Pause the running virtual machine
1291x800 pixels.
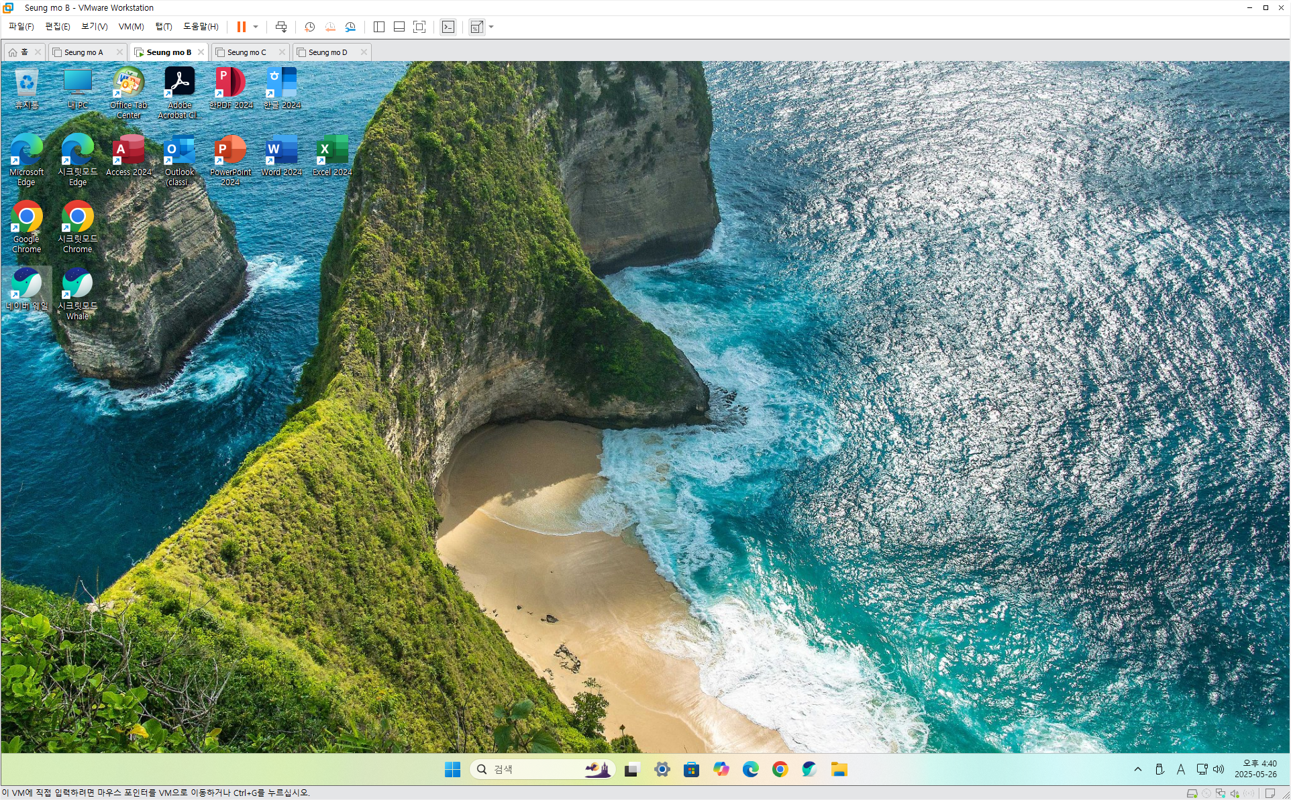tap(241, 27)
